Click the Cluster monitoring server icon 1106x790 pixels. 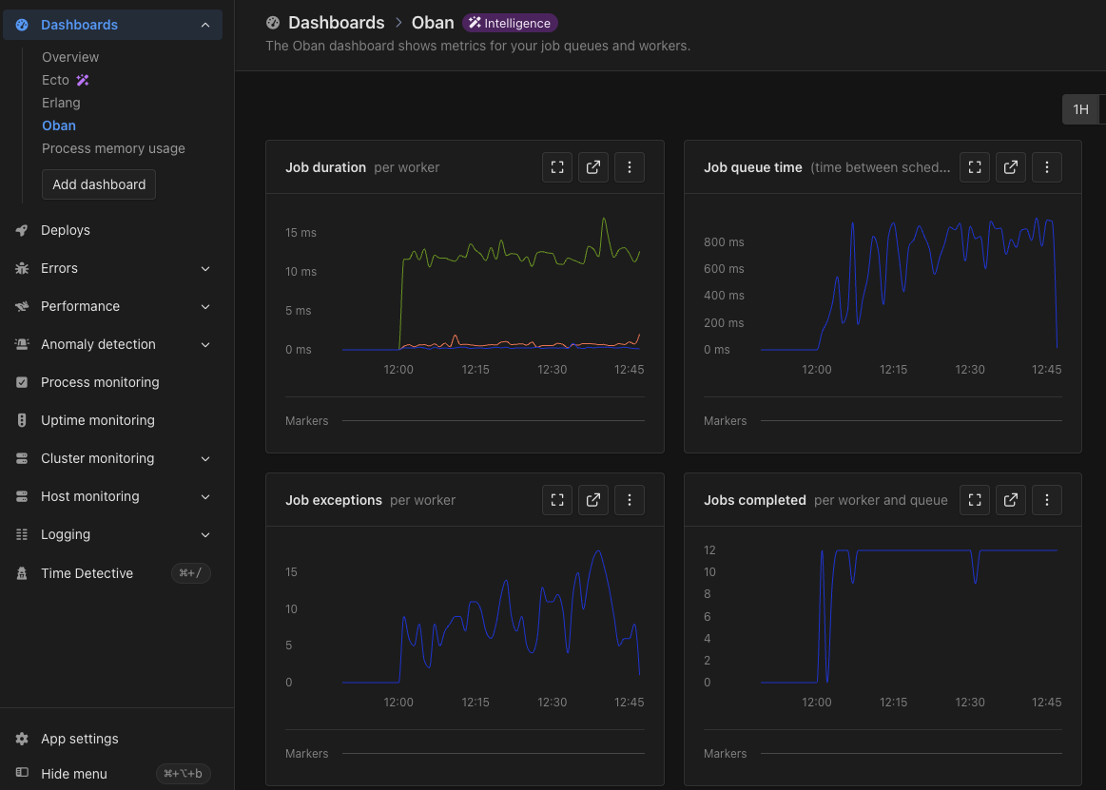pos(22,458)
